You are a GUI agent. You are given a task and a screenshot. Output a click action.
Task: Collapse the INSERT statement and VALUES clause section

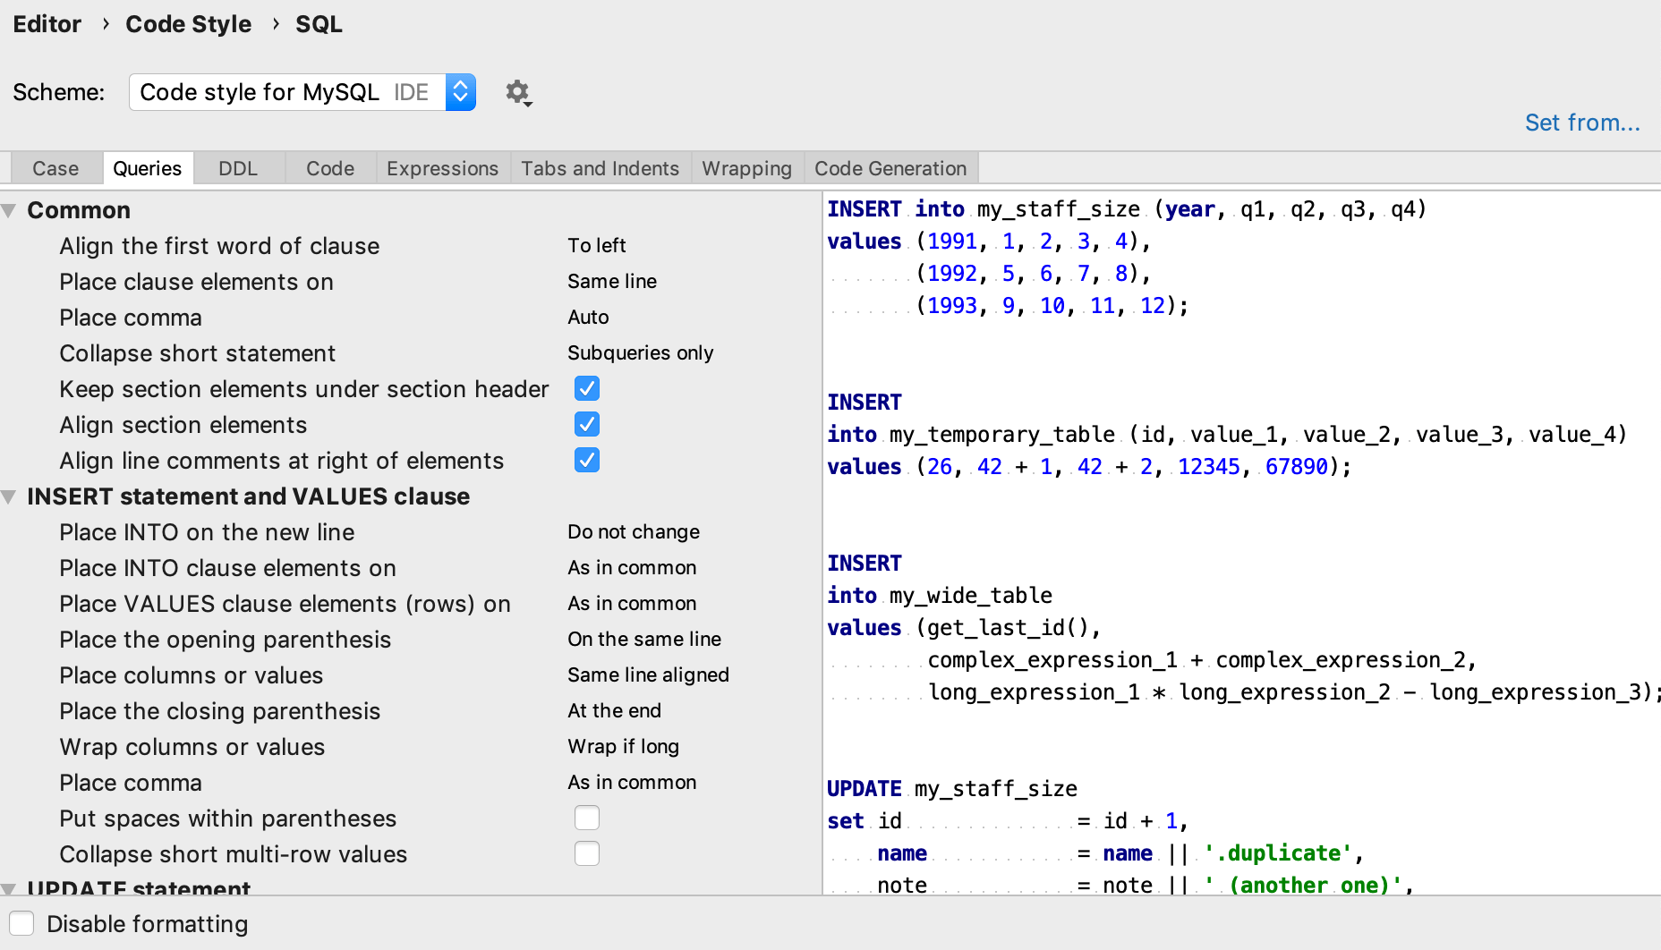pos(9,497)
